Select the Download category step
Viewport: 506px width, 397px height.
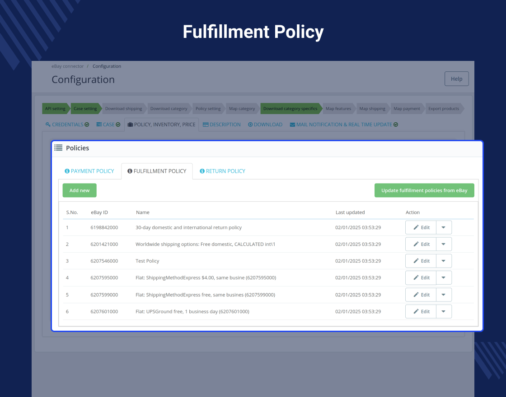point(169,109)
